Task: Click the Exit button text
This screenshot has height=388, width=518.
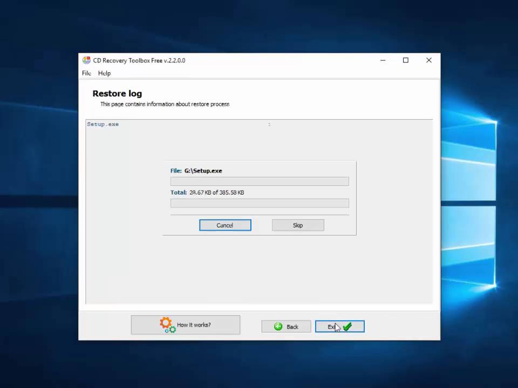Action: coord(332,327)
